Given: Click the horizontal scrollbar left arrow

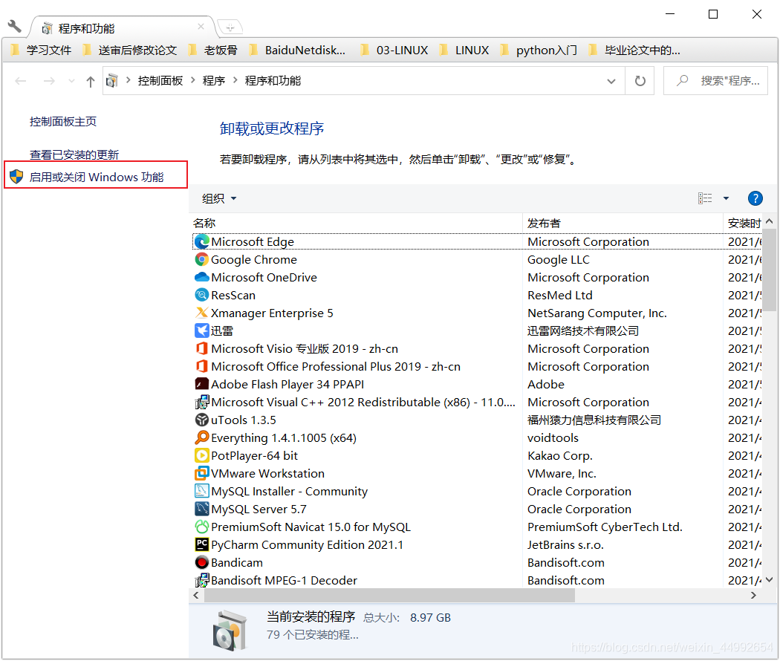Looking at the screenshot, I should click(x=196, y=596).
